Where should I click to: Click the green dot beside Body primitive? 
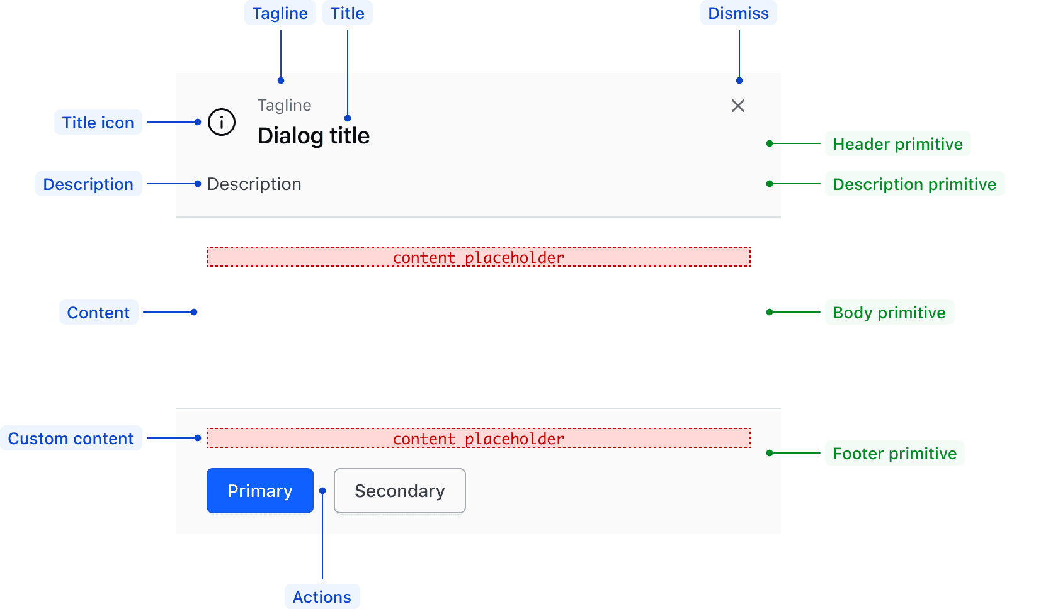pyautogui.click(x=770, y=311)
